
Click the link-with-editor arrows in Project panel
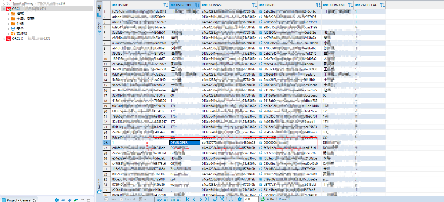[x=76, y=200]
